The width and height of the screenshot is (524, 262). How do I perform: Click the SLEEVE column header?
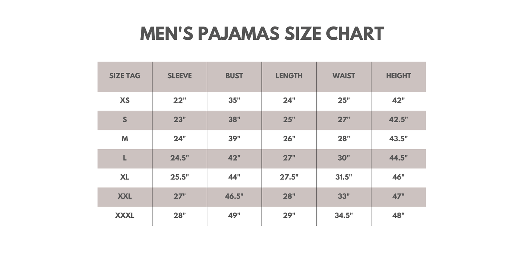coord(180,76)
